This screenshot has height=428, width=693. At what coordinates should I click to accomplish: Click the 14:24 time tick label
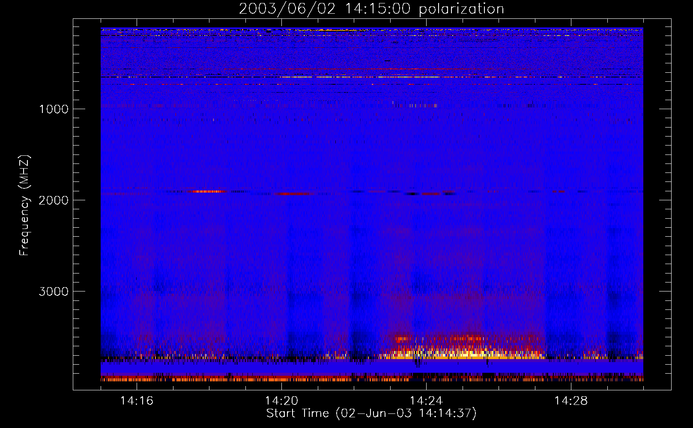pyautogui.click(x=426, y=401)
